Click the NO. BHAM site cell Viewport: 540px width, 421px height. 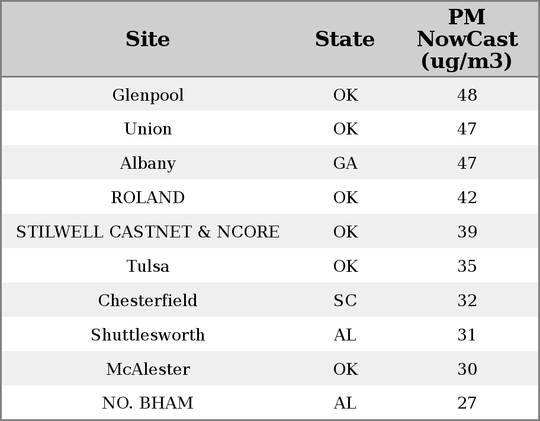point(148,403)
